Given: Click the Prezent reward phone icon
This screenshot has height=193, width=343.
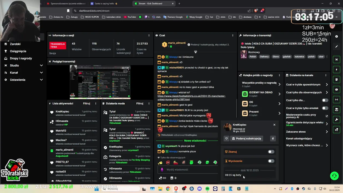Looking at the screenshot, I should pyautogui.click(x=245, y=113).
